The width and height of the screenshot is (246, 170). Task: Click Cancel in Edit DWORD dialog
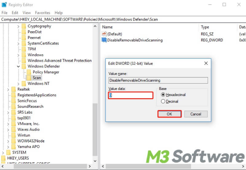coord(196,114)
